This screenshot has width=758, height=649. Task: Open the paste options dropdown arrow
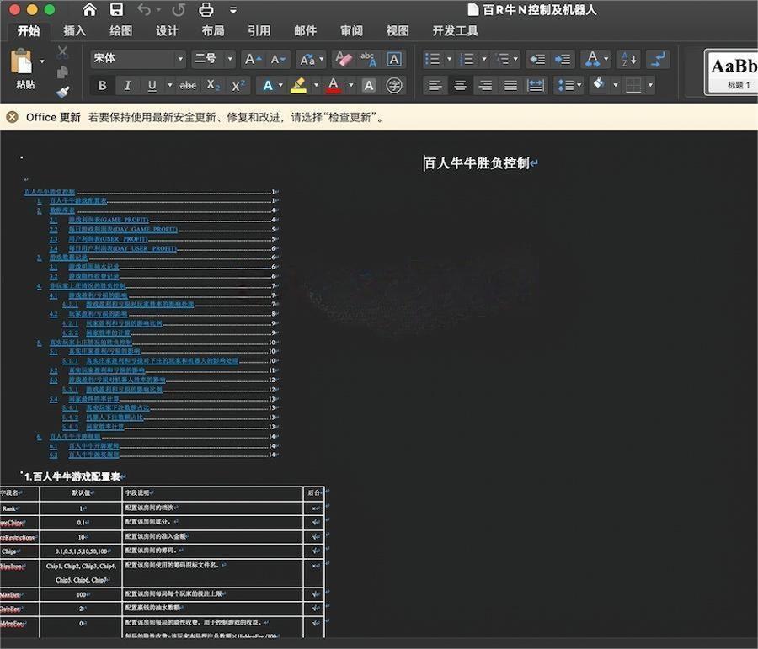tap(42, 61)
